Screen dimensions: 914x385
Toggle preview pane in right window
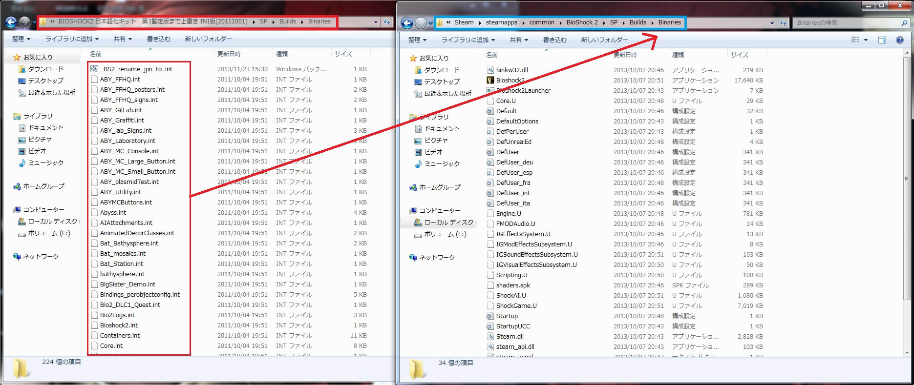[882, 40]
